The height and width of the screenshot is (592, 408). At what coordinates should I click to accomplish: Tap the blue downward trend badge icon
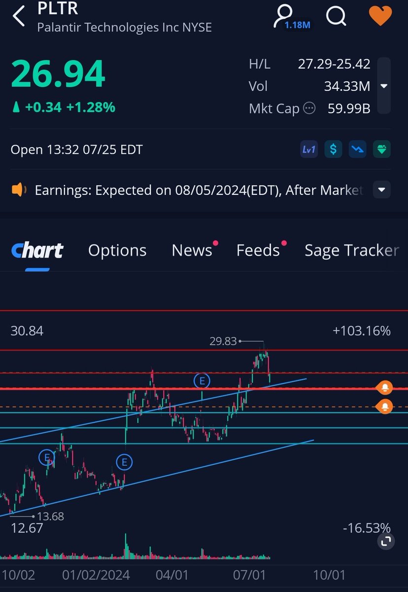click(358, 149)
